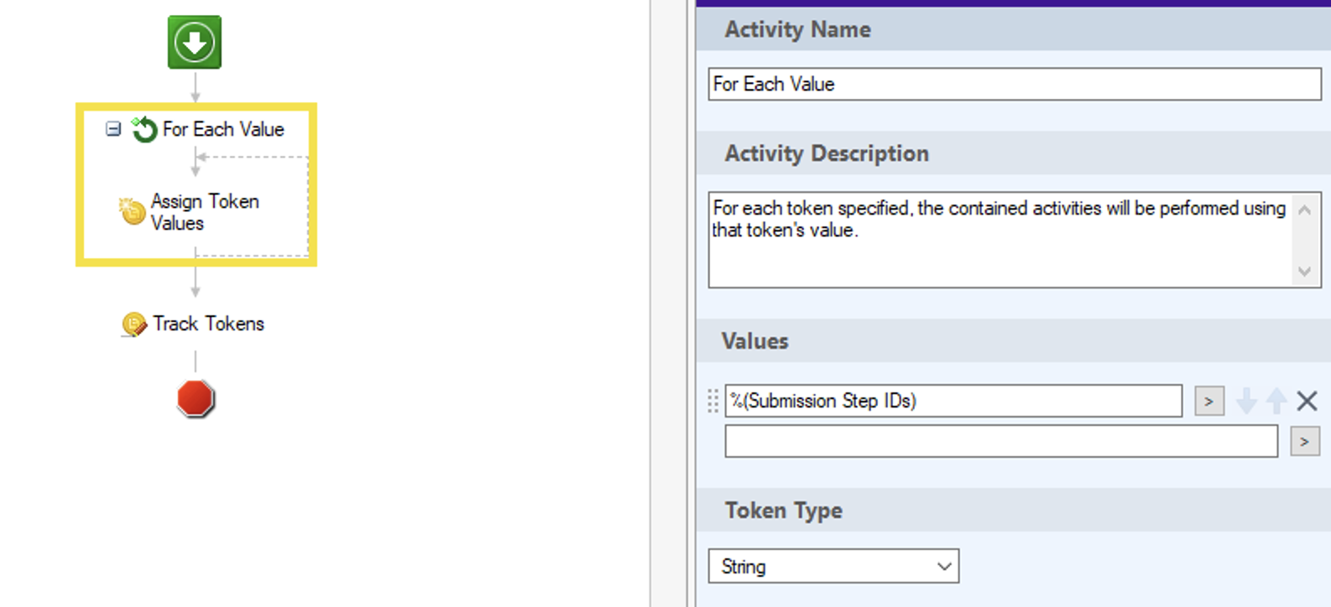Move the Submission Step IDs value up
This screenshot has height=607, width=1331.
coord(1276,401)
